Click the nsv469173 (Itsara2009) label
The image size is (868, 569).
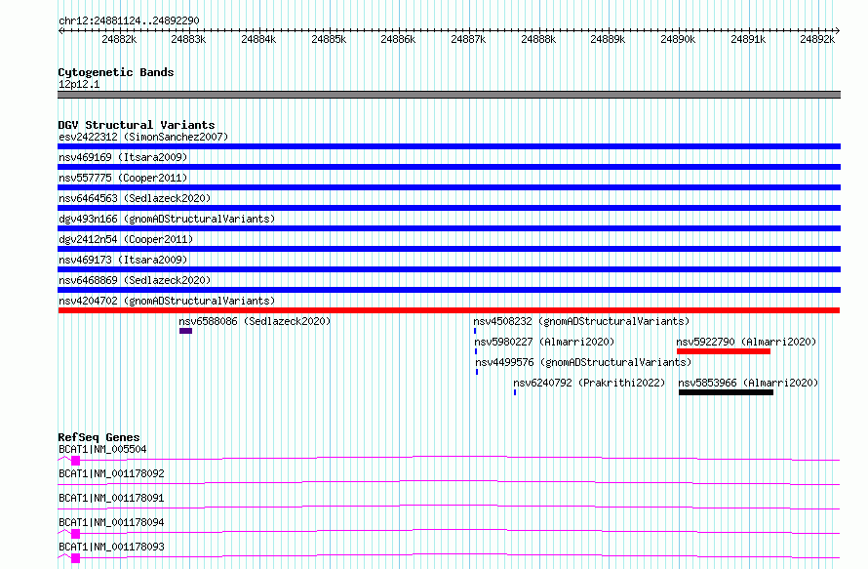[x=123, y=260]
